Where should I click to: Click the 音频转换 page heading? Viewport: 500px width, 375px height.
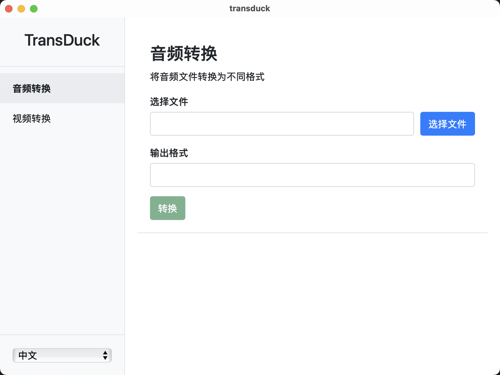184,54
